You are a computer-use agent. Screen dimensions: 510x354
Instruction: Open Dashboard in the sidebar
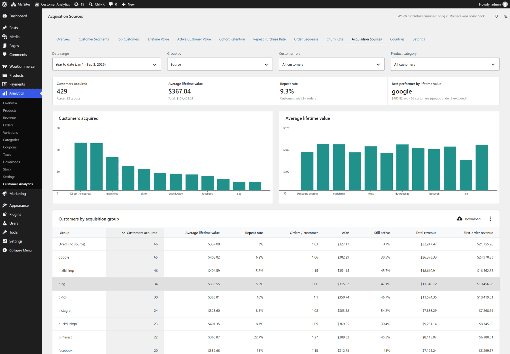21,16
